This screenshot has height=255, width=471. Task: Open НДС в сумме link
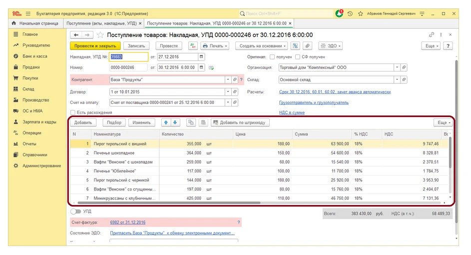292,112
